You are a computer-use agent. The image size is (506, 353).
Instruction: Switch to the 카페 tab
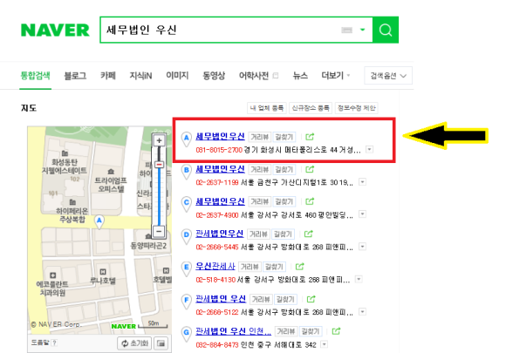coord(108,76)
